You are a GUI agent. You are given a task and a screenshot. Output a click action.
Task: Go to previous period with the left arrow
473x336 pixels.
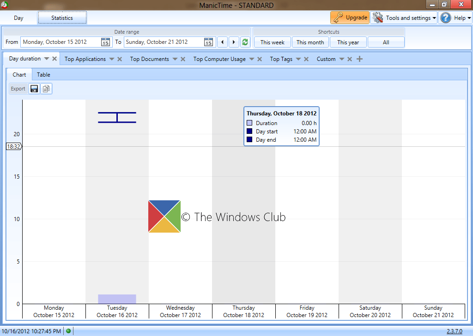(x=223, y=42)
